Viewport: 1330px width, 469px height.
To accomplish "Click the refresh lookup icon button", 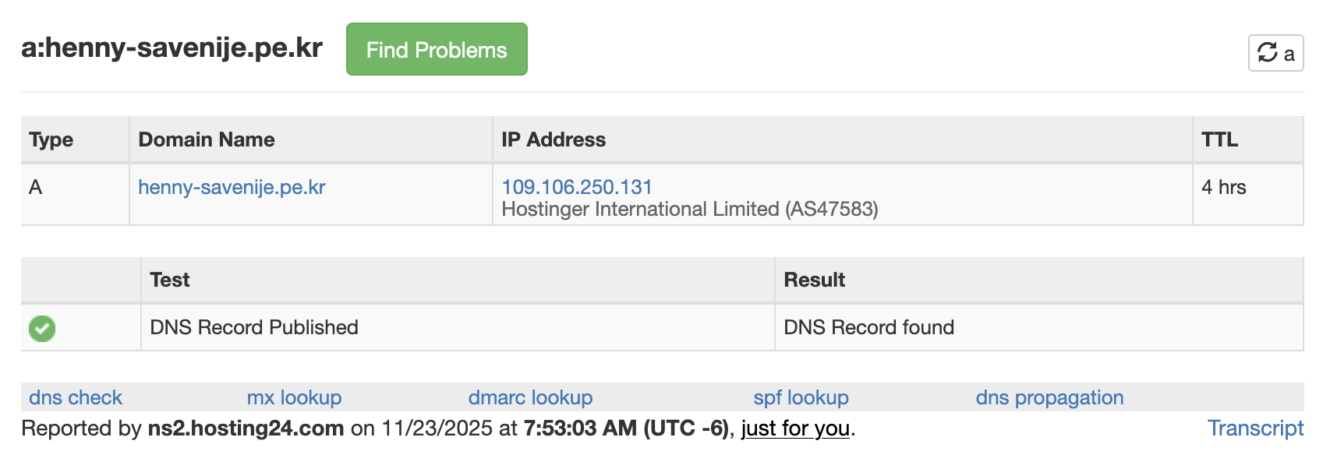I will tap(1275, 53).
